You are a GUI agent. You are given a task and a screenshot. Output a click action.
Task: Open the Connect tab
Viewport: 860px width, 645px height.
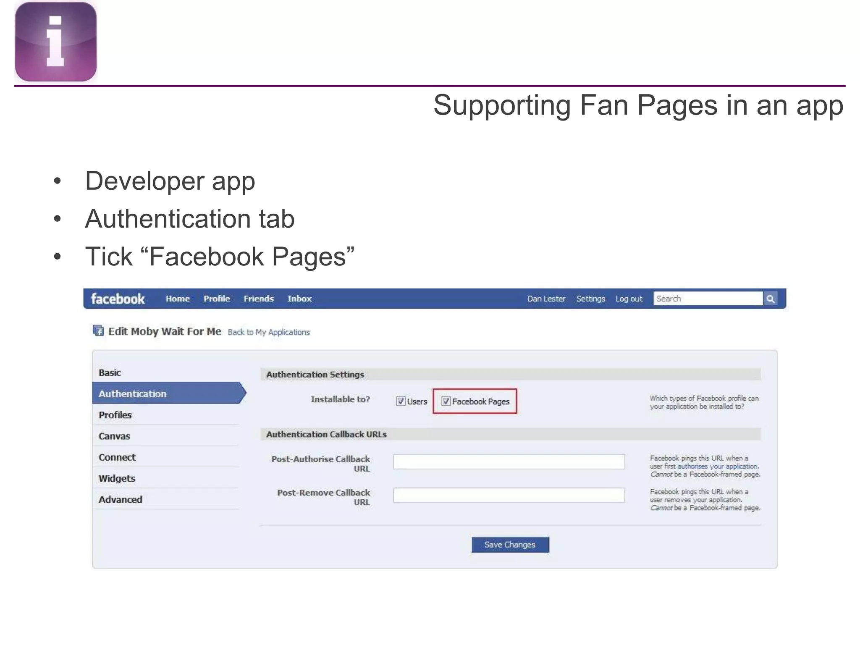166,457
